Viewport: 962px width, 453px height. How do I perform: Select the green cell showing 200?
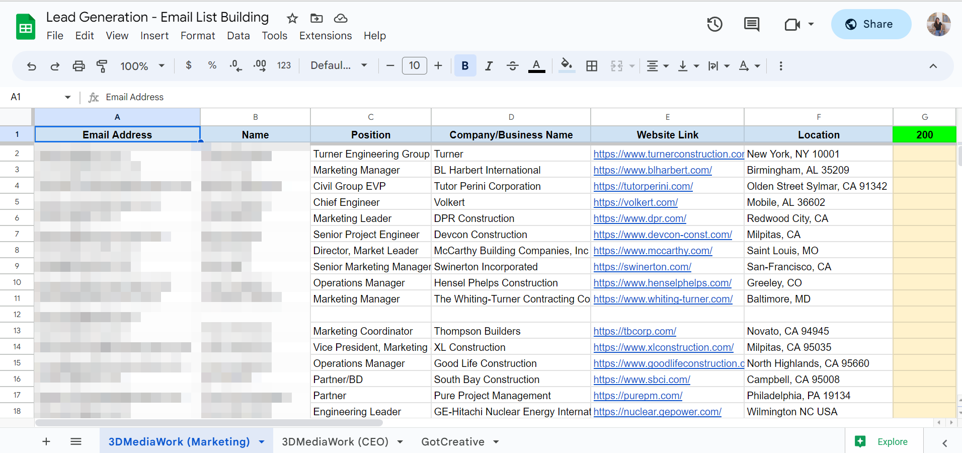coord(925,134)
